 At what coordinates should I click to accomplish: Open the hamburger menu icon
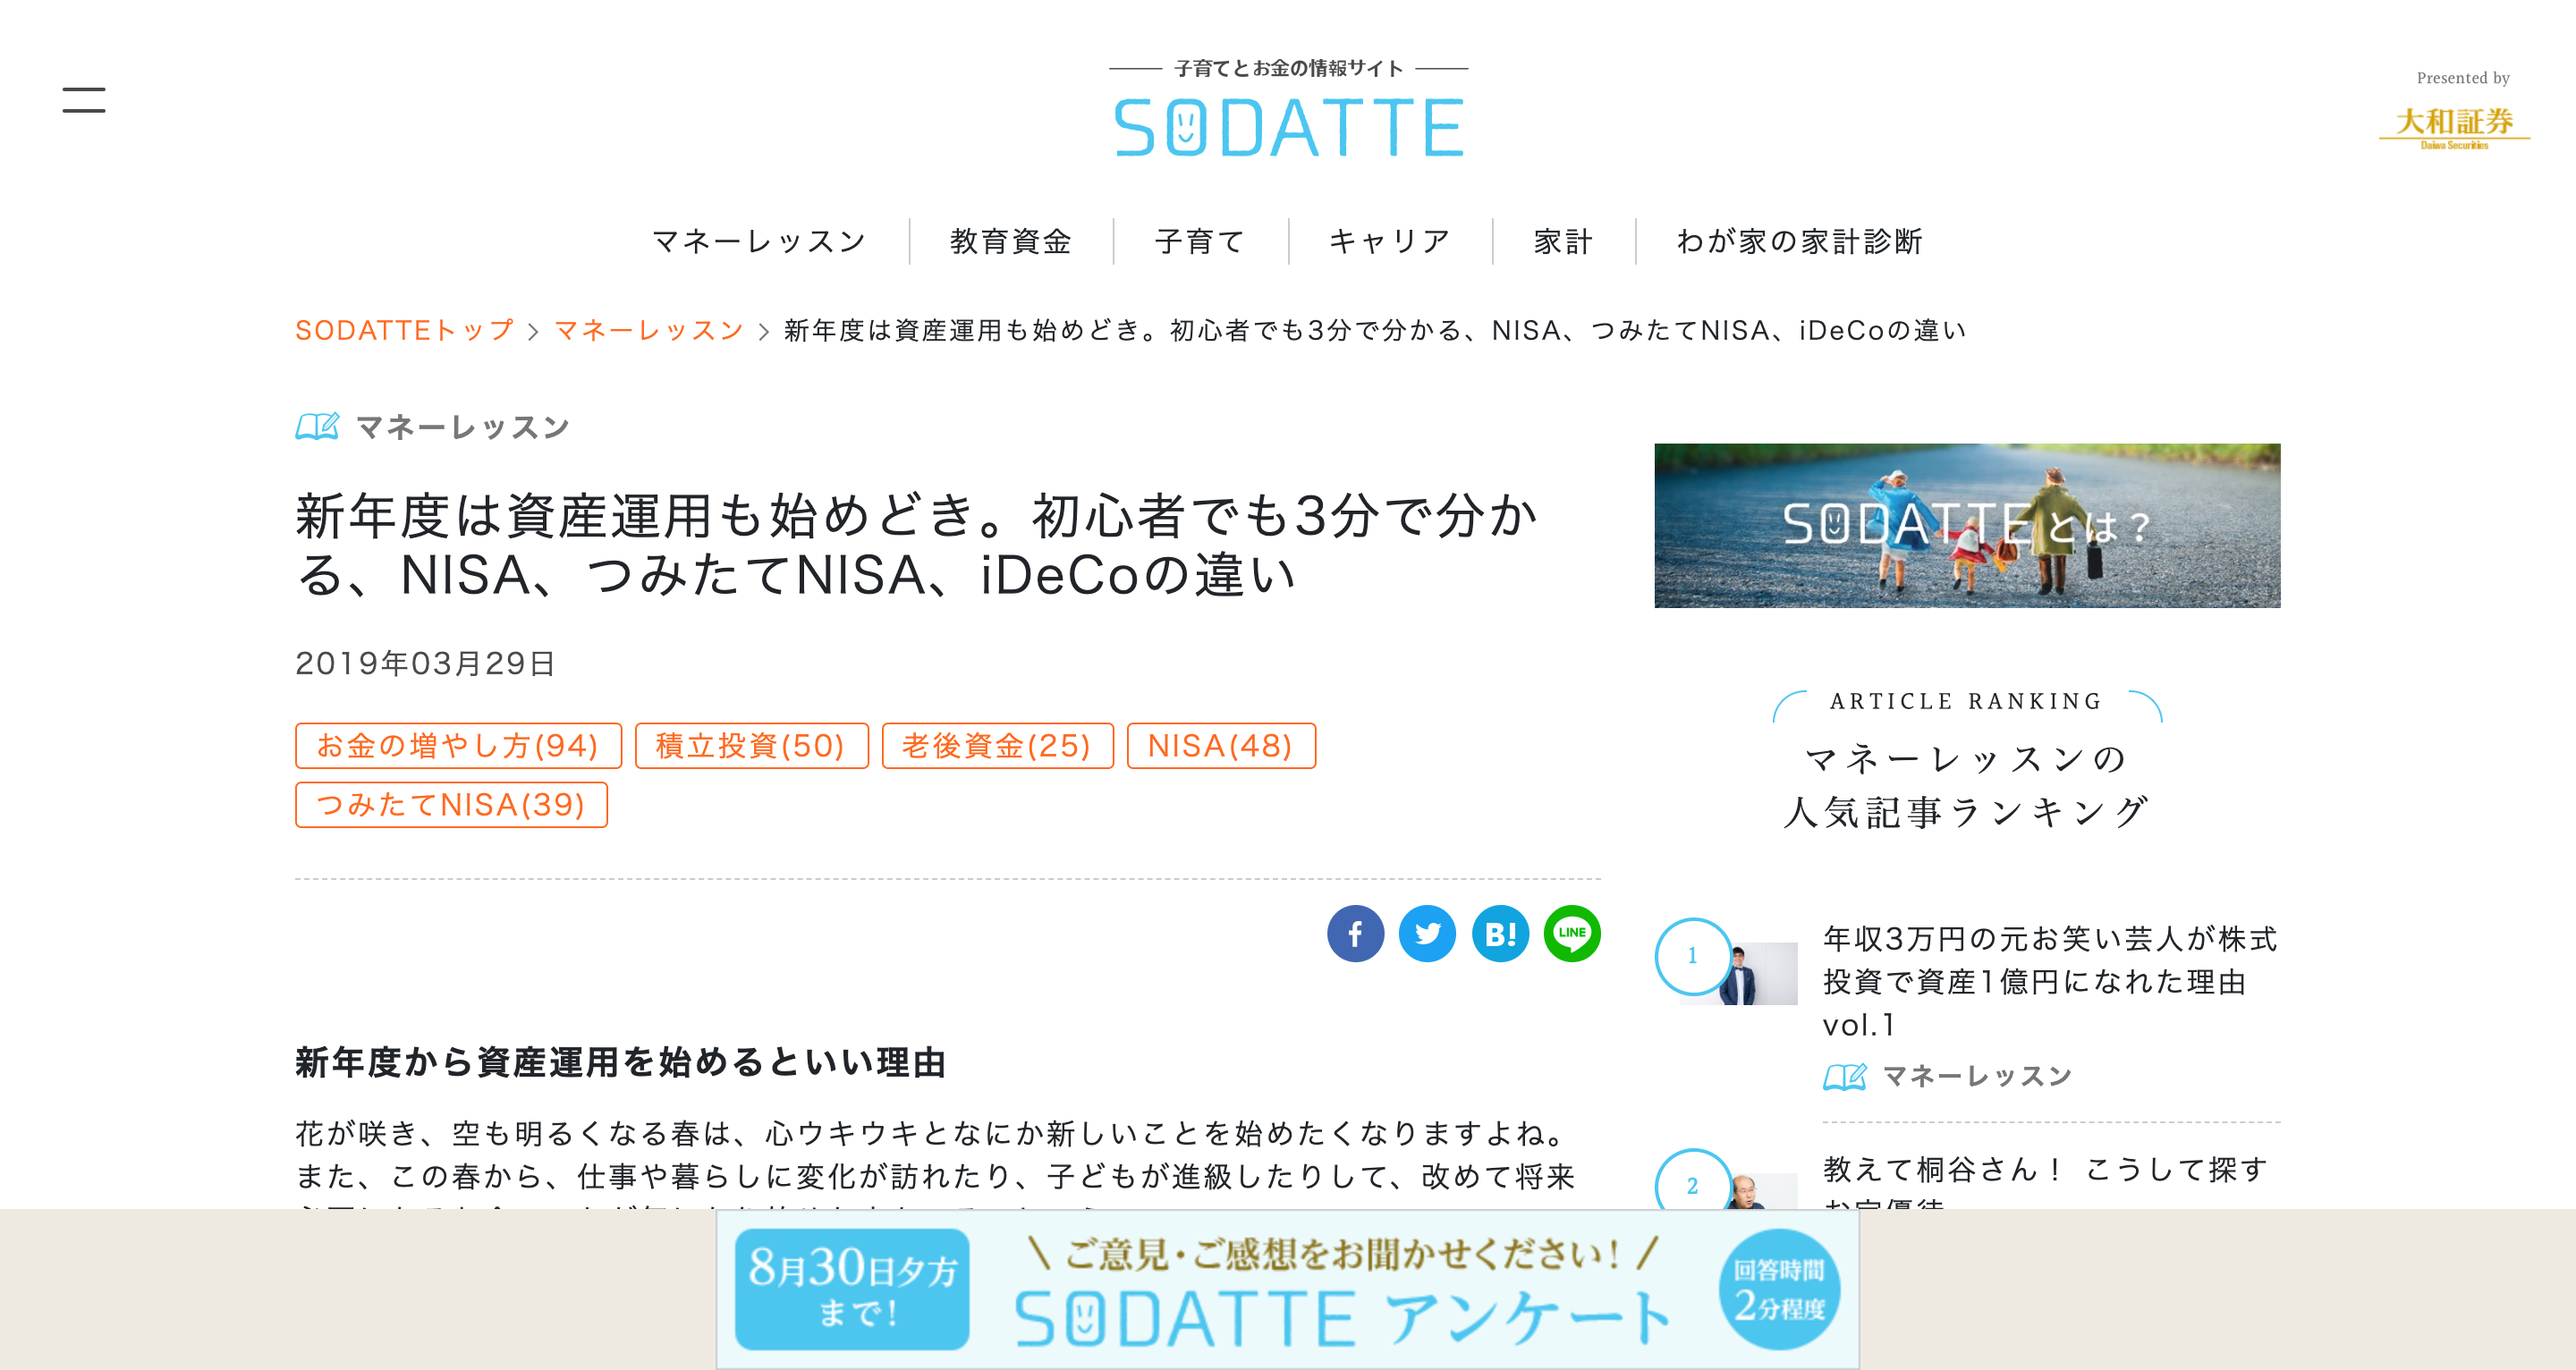point(84,99)
